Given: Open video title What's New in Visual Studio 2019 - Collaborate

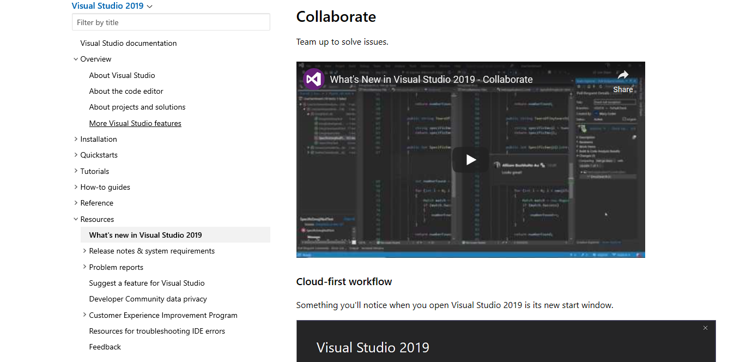Looking at the screenshot, I should pos(432,79).
